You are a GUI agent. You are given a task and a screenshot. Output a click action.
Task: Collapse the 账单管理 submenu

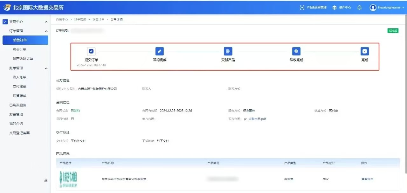point(46,68)
